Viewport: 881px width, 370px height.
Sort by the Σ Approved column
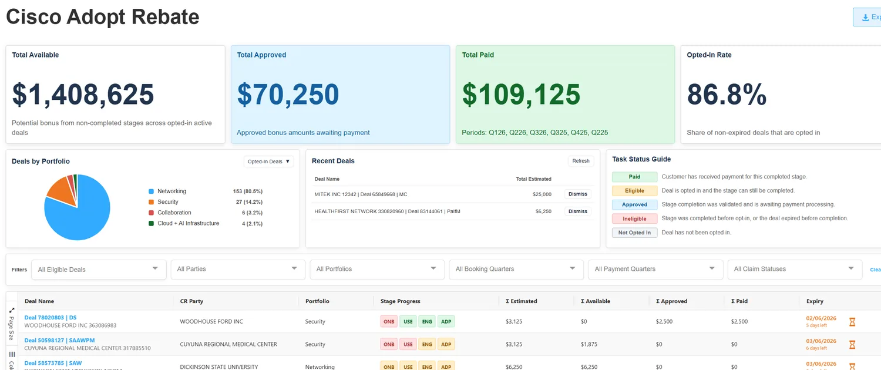click(x=672, y=301)
